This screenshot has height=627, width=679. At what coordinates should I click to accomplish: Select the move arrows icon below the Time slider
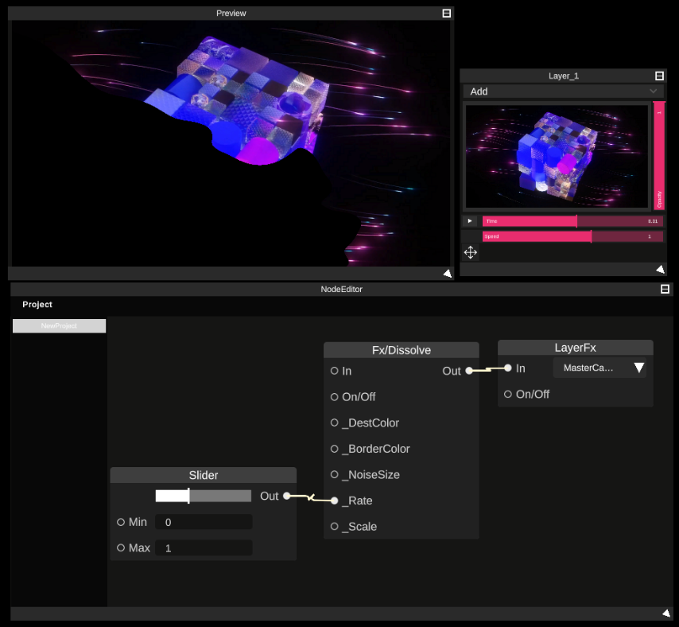click(x=470, y=252)
